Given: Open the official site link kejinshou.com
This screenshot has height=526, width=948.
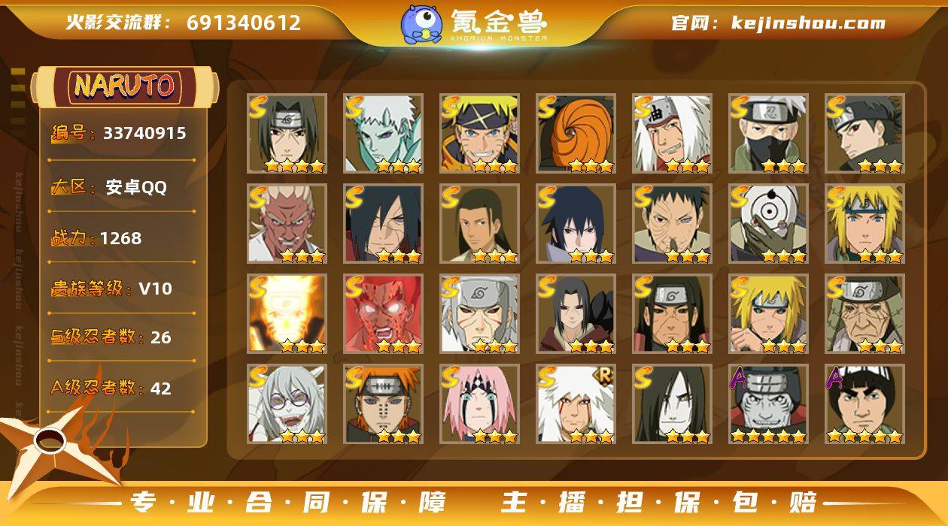Looking at the screenshot, I should (x=808, y=23).
